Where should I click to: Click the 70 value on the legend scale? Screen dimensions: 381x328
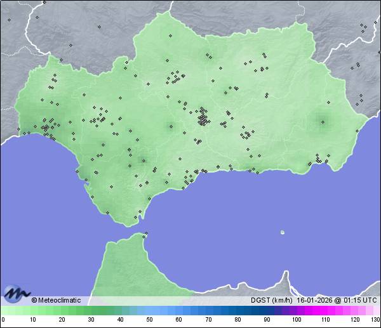click(208, 320)
